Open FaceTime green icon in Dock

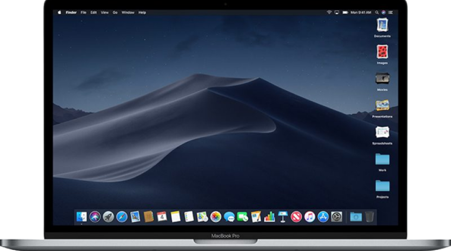[x=242, y=216]
